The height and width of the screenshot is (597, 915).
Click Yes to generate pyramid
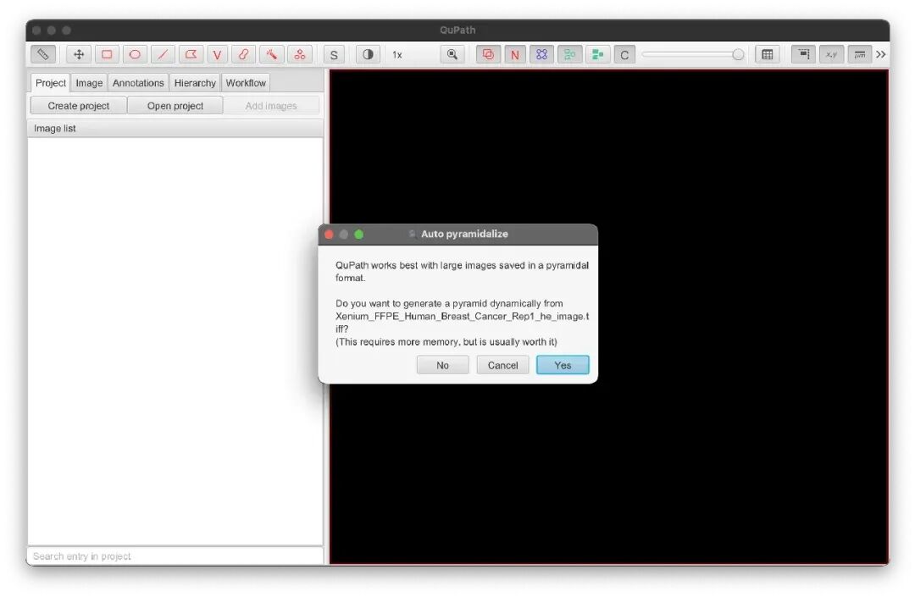pos(563,365)
